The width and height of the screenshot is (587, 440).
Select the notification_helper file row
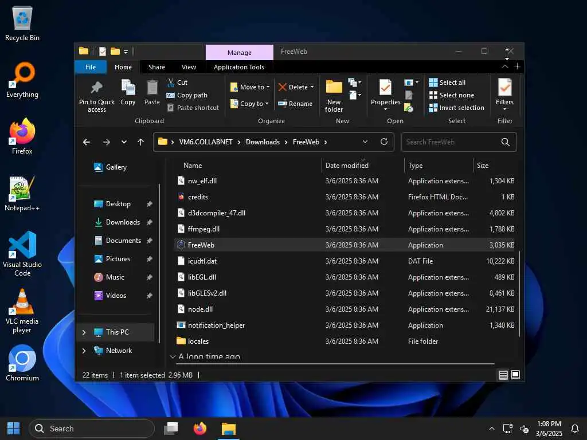pos(345,325)
